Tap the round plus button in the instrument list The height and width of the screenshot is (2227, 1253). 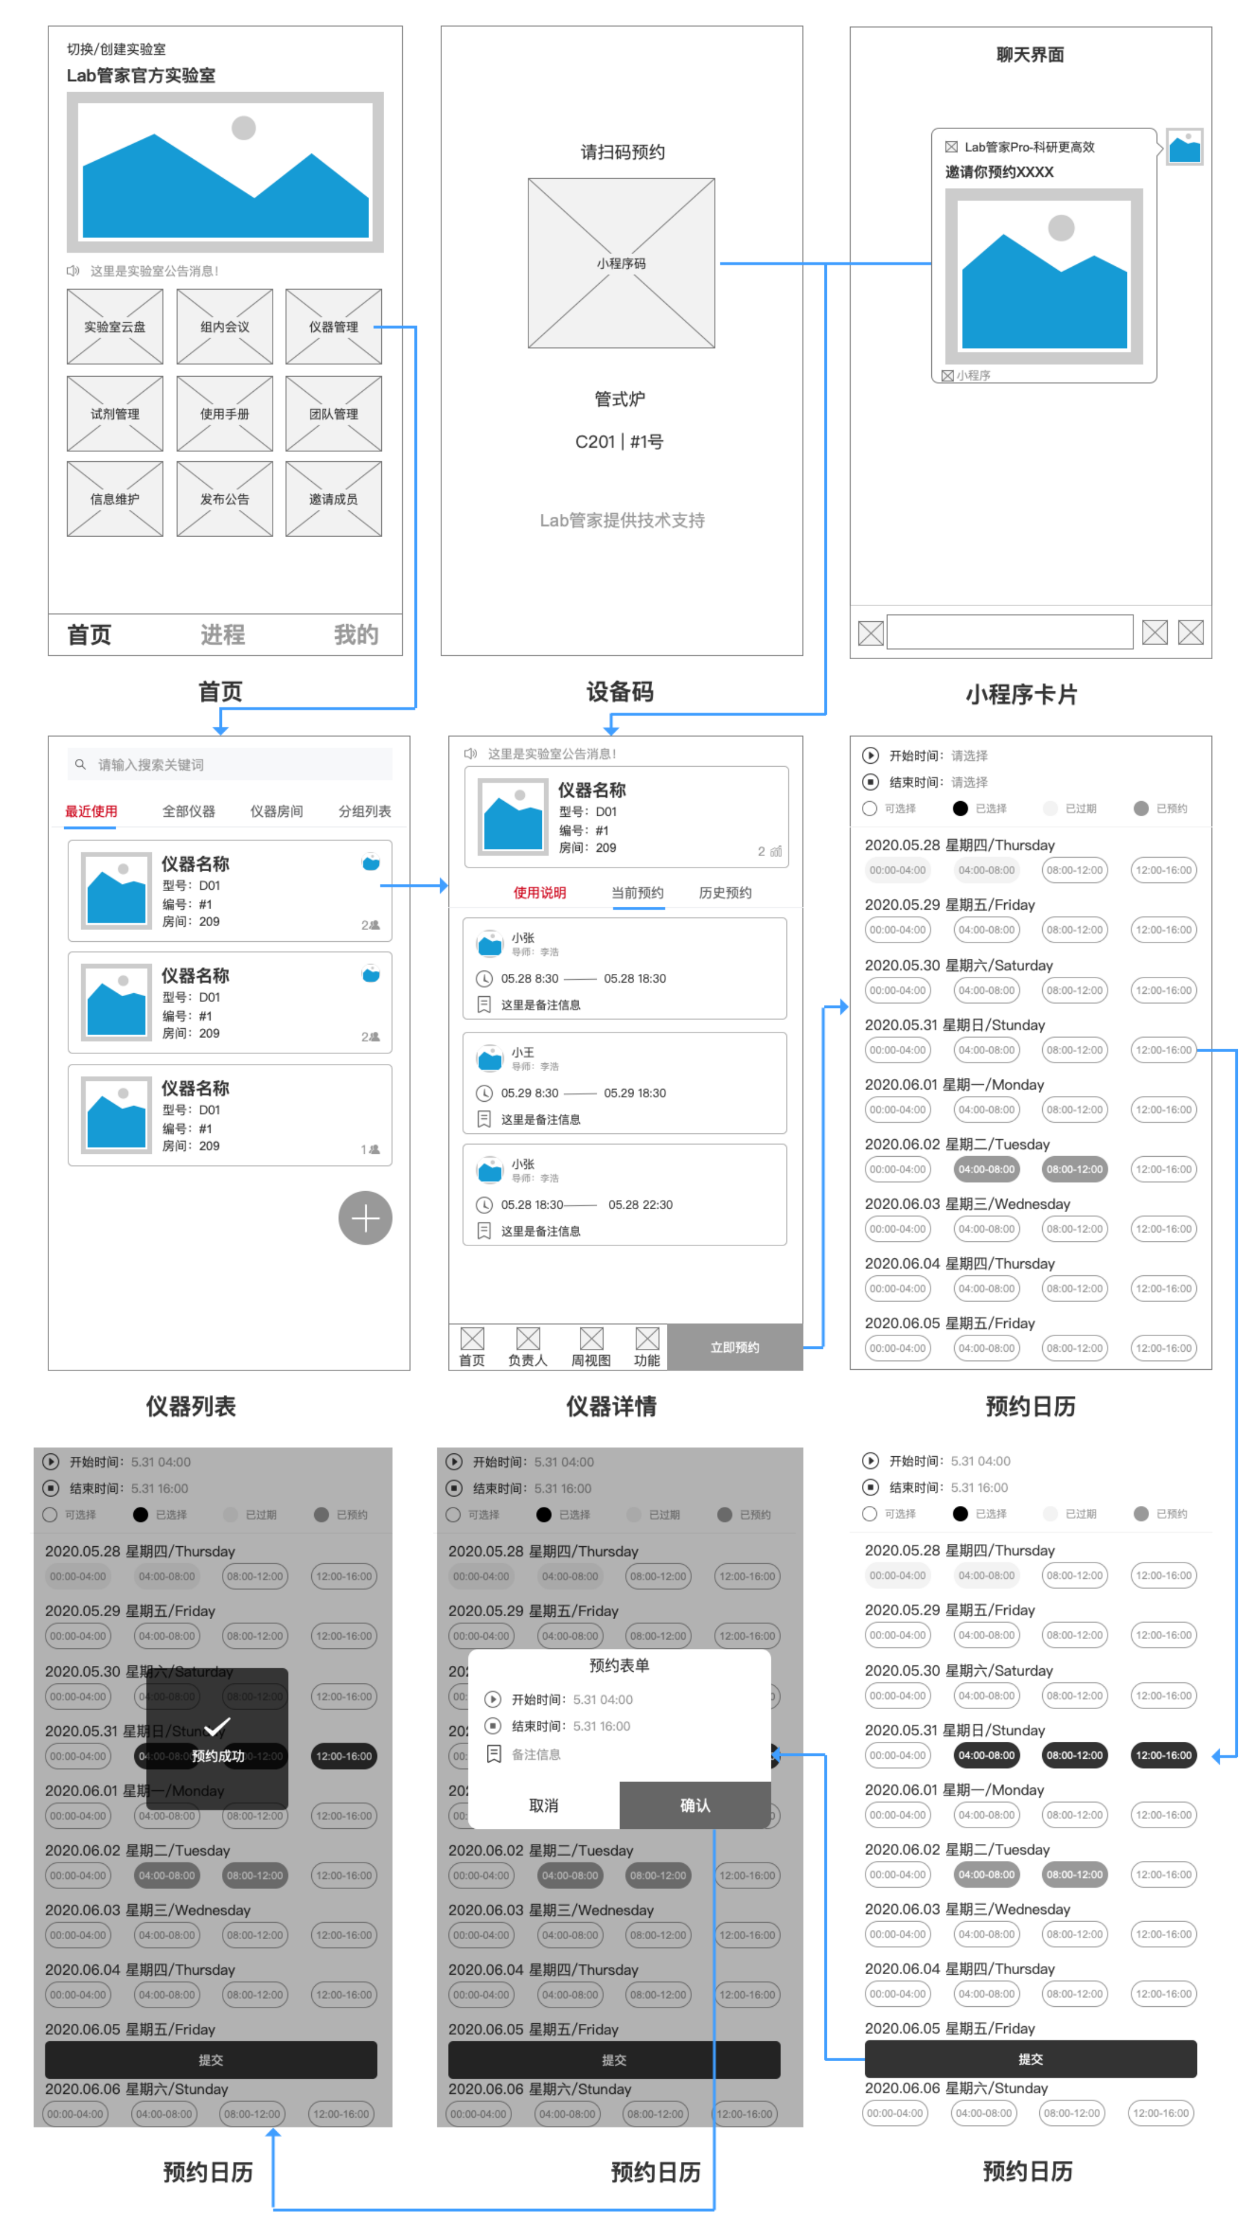365,1218
